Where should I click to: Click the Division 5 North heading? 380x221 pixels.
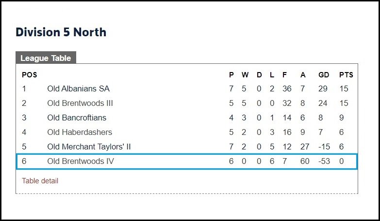61,32
